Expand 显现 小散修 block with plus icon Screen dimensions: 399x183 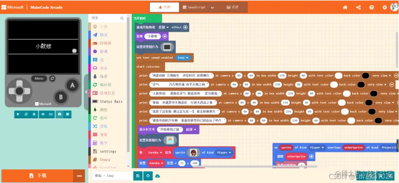(165, 36)
